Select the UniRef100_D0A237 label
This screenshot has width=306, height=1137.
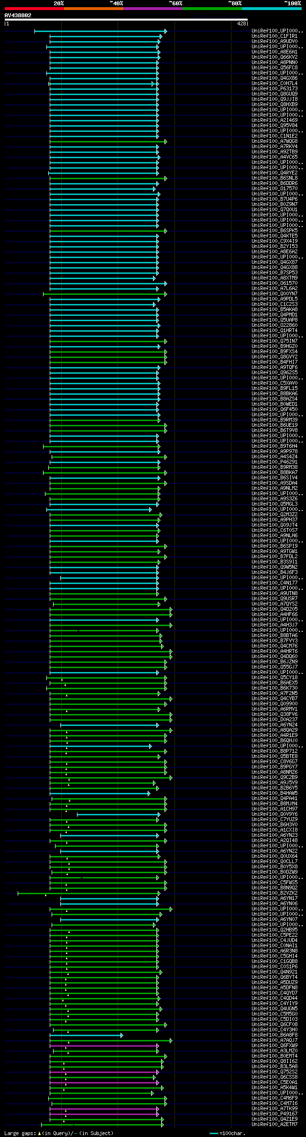tap(274, 719)
